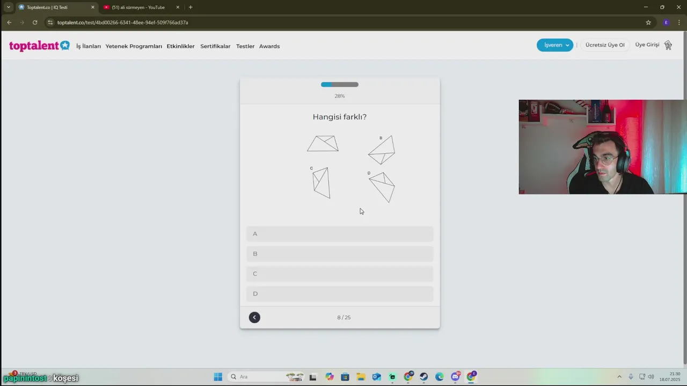
Task: Select answer option D
Action: [x=340, y=293]
